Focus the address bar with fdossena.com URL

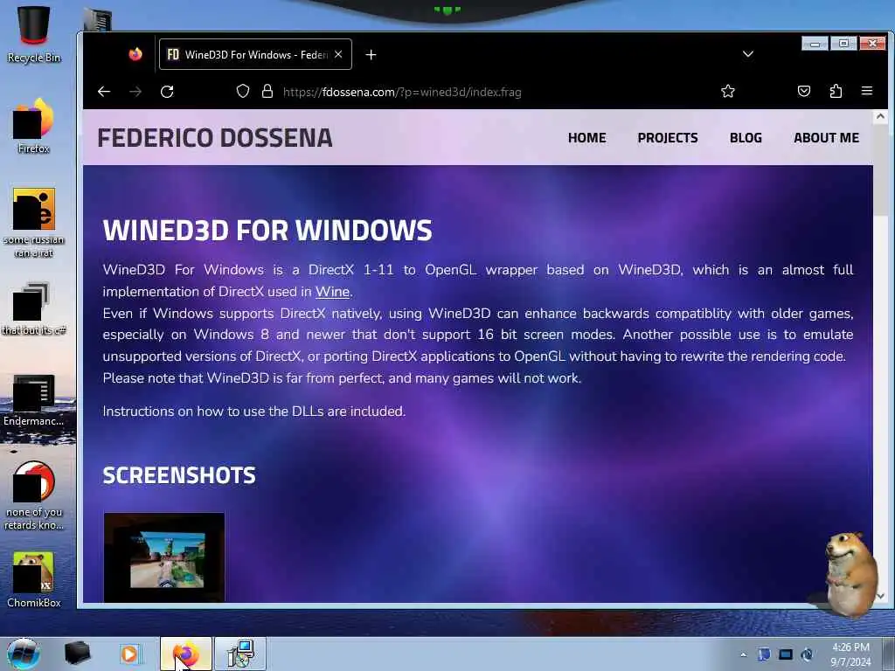click(402, 92)
